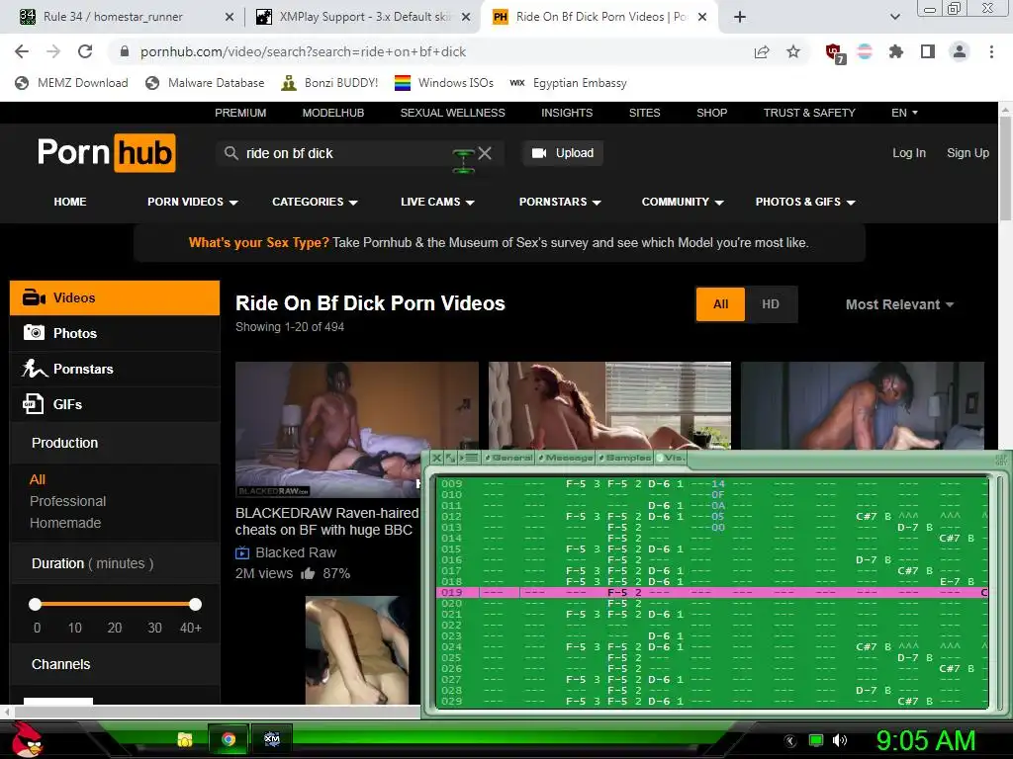Open the Malware Database bookmark
This screenshot has width=1013, height=759.
(205, 83)
